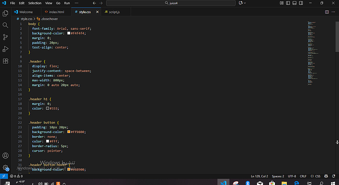Open the Run and Debug view

point(5,49)
